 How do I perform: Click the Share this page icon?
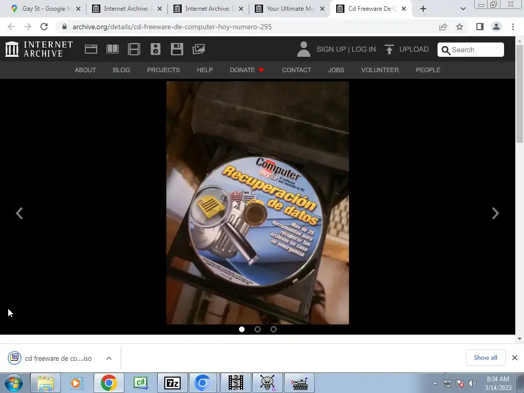click(443, 27)
